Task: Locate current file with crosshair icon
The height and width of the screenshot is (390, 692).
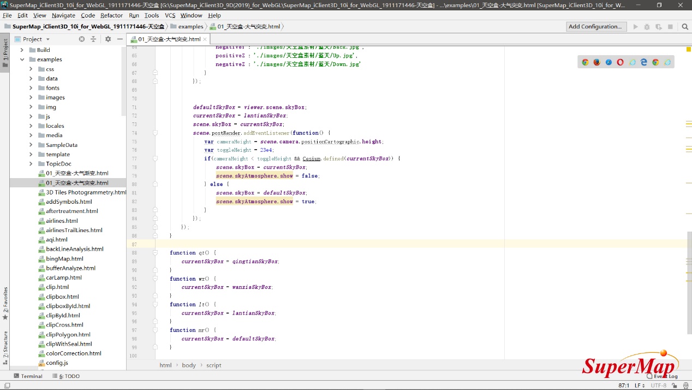Action: pyautogui.click(x=82, y=39)
